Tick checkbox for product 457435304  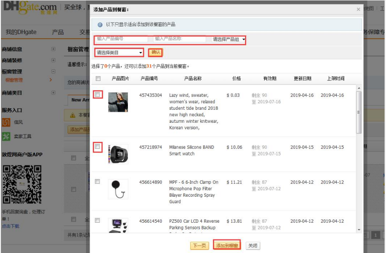click(98, 94)
